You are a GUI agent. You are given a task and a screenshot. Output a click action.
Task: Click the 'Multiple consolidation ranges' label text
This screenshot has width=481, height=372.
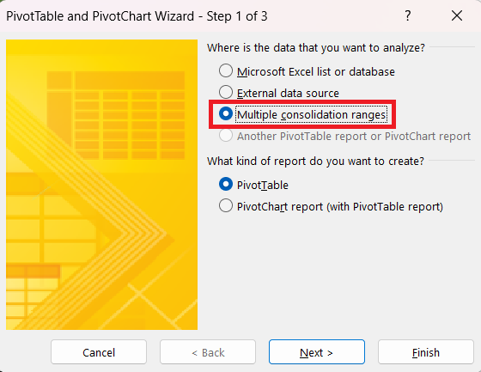pos(311,115)
